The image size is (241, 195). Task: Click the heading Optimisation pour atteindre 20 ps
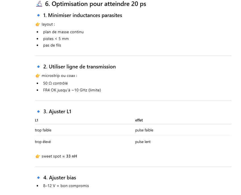95,4
